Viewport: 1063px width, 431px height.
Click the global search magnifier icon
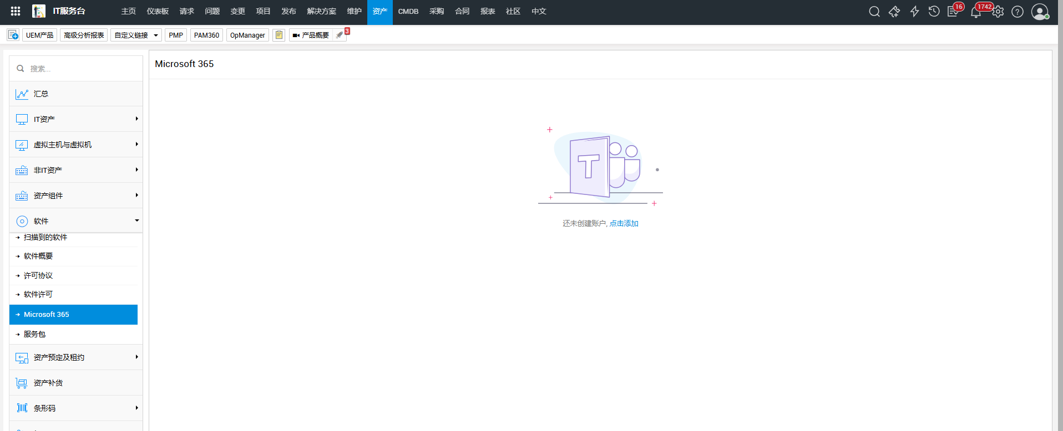pyautogui.click(x=874, y=12)
